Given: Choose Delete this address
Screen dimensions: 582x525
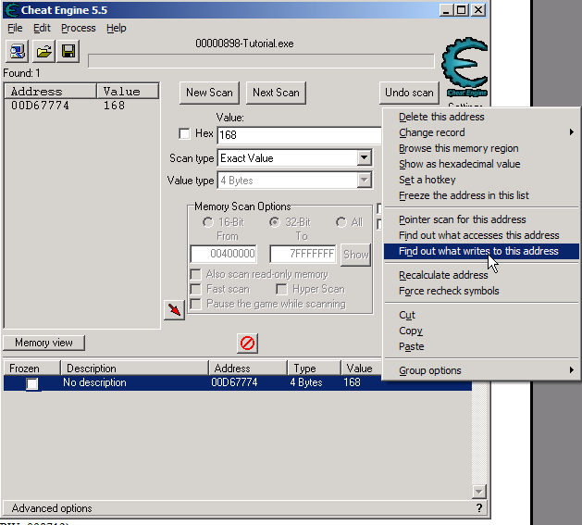Looking at the screenshot, I should tap(481, 117).
